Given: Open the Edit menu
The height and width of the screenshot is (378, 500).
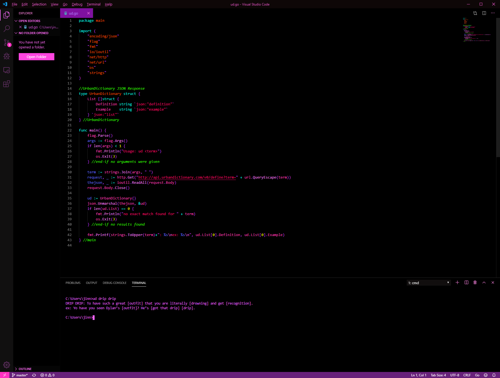Looking at the screenshot, I should click(x=25, y=4).
